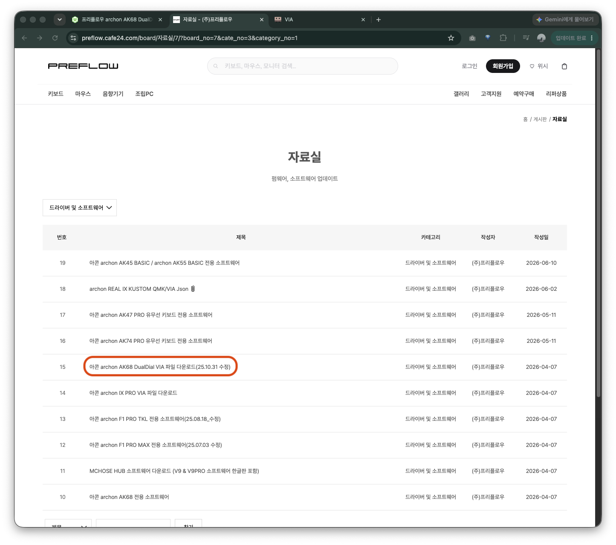Open post archon F1 PRO MAX 전용 소프트웨어
Image resolution: width=616 pixels, height=545 pixels.
point(156,445)
